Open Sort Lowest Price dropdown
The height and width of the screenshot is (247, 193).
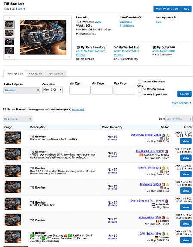[179, 119]
